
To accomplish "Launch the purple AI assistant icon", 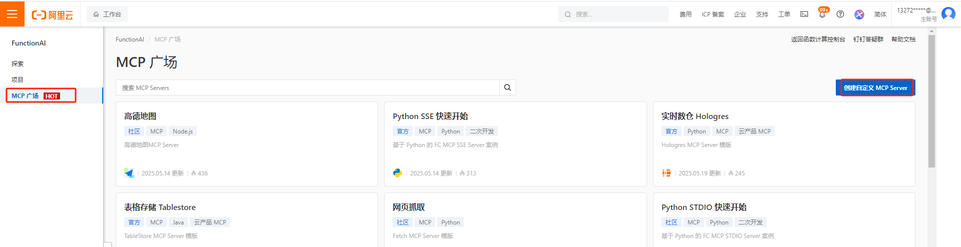I will click(859, 14).
